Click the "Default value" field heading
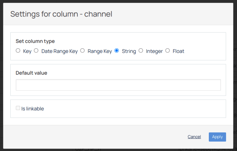The height and width of the screenshot is (151, 237). [x=31, y=73]
